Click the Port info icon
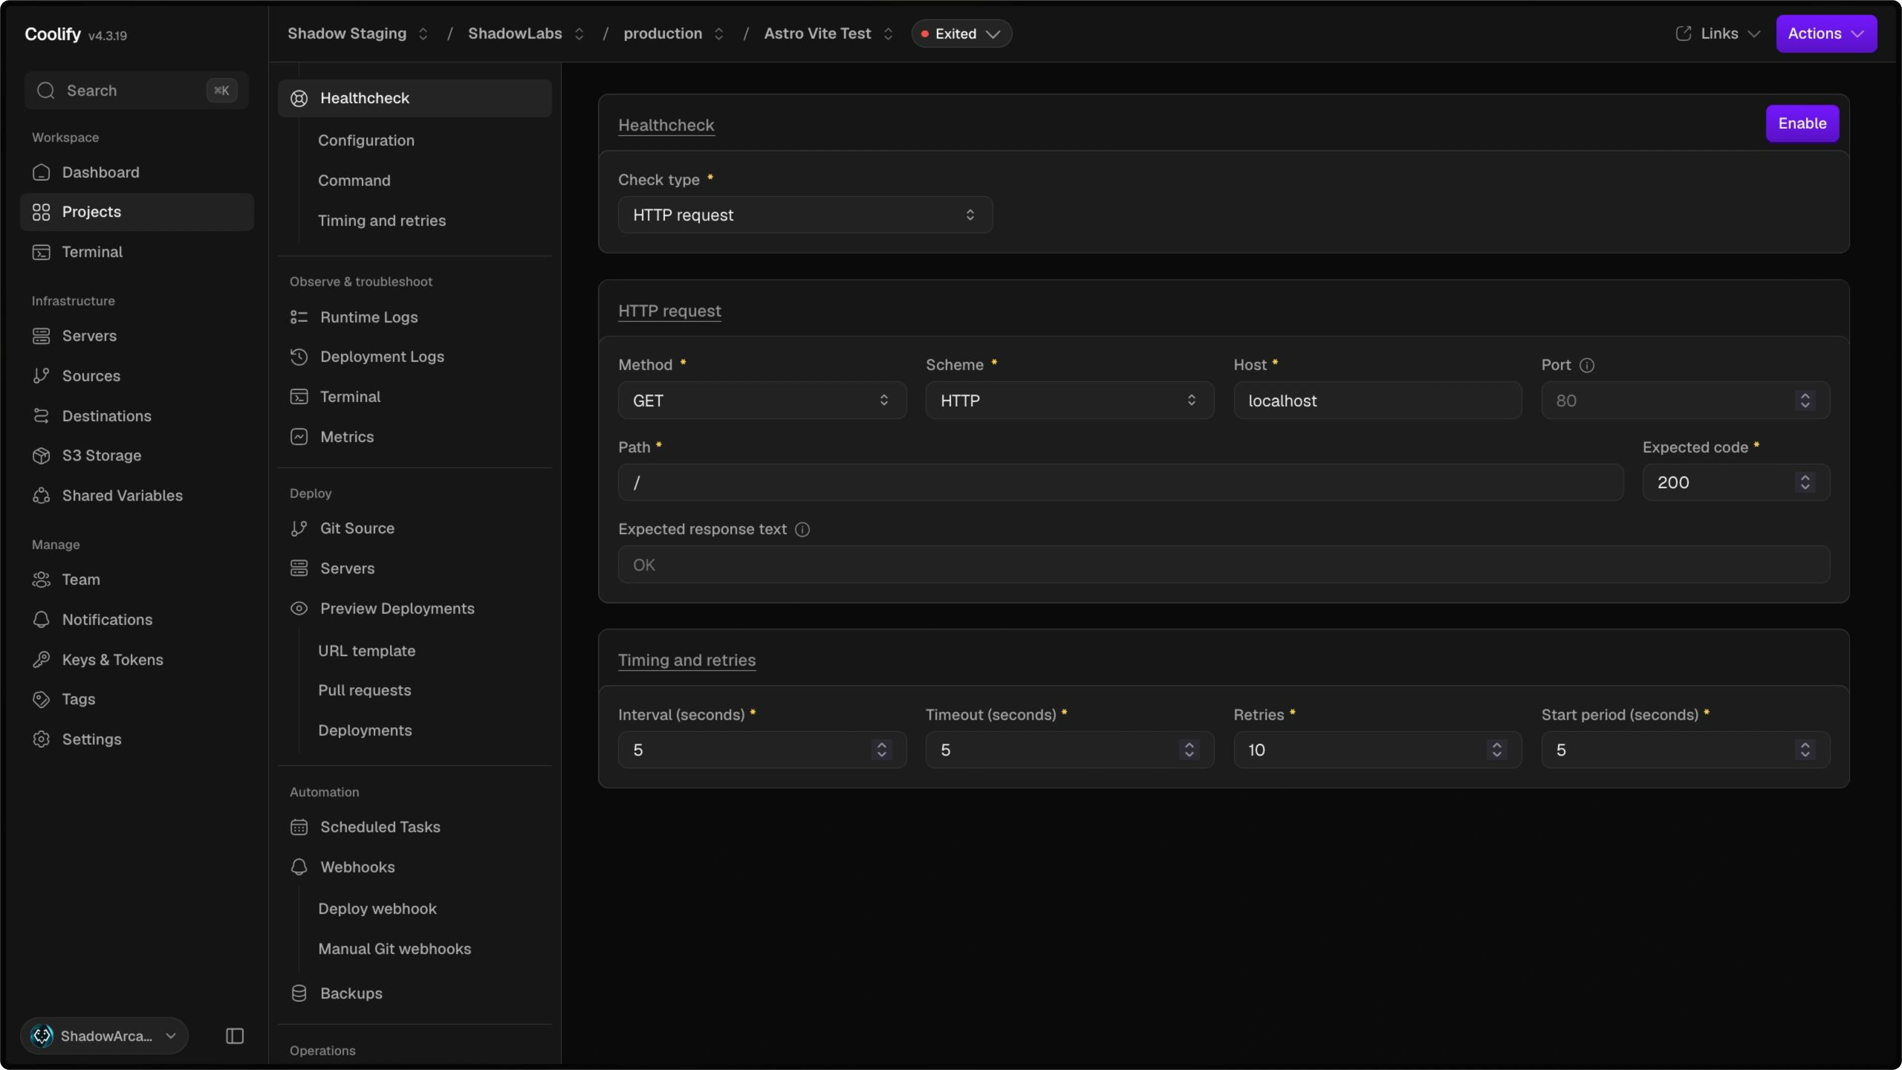The height and width of the screenshot is (1070, 1902). [x=1586, y=366]
